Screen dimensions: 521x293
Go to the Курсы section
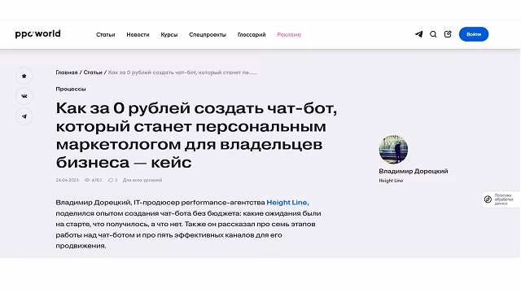click(x=169, y=34)
